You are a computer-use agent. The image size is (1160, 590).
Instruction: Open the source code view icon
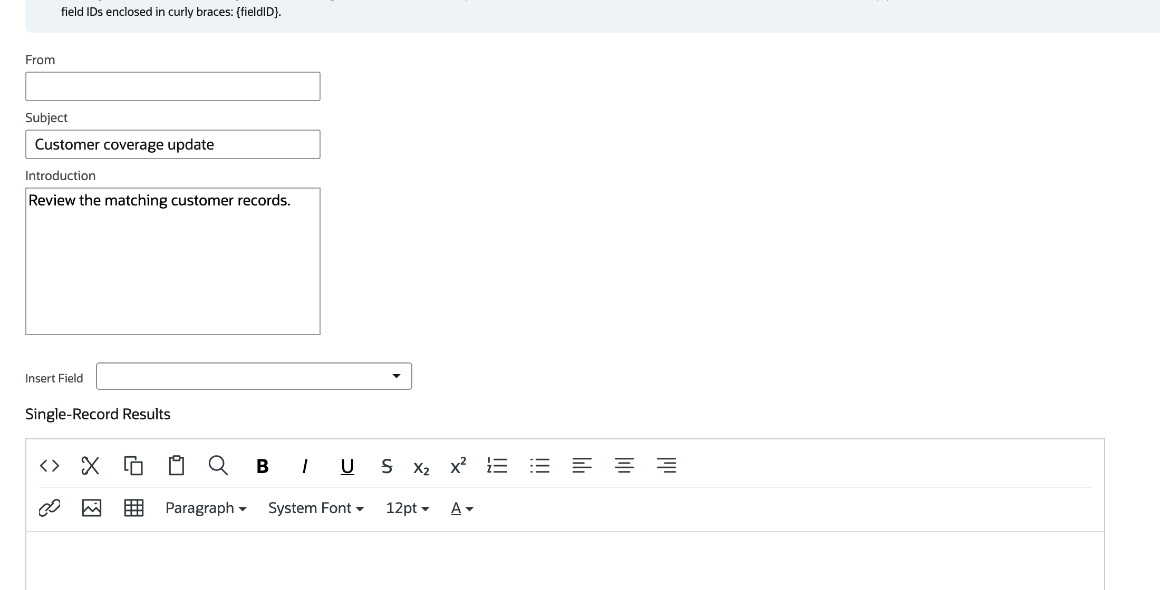point(50,466)
